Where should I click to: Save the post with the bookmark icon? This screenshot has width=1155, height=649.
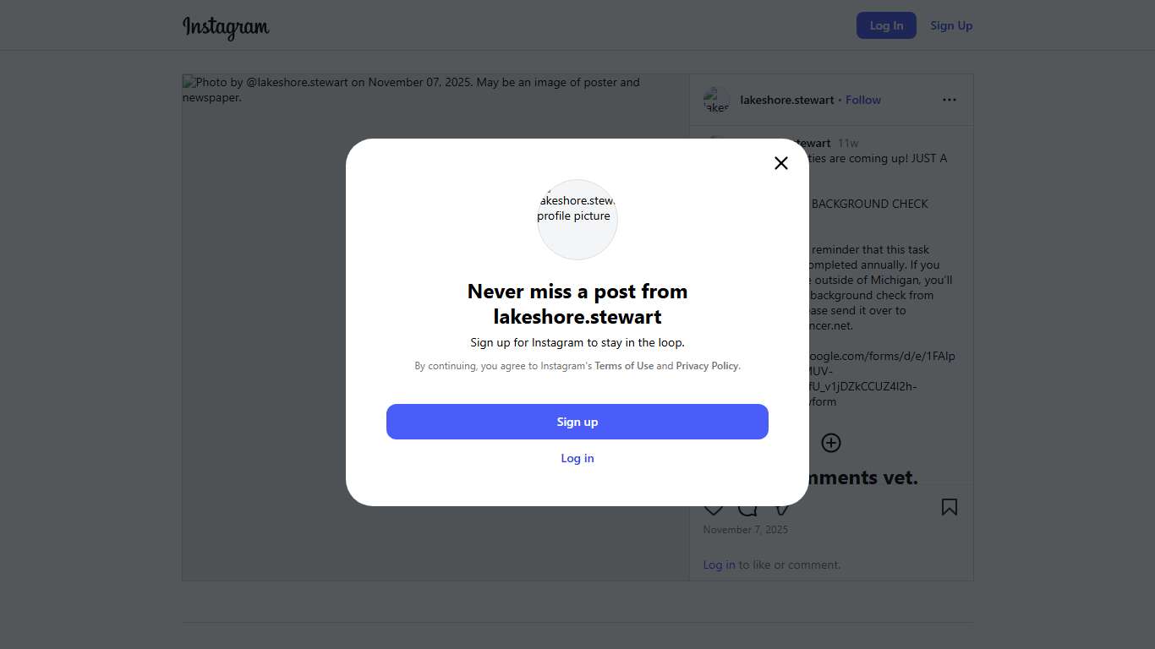click(x=950, y=507)
